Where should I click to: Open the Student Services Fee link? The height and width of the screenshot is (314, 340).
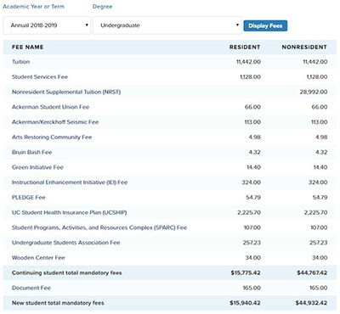(x=40, y=76)
